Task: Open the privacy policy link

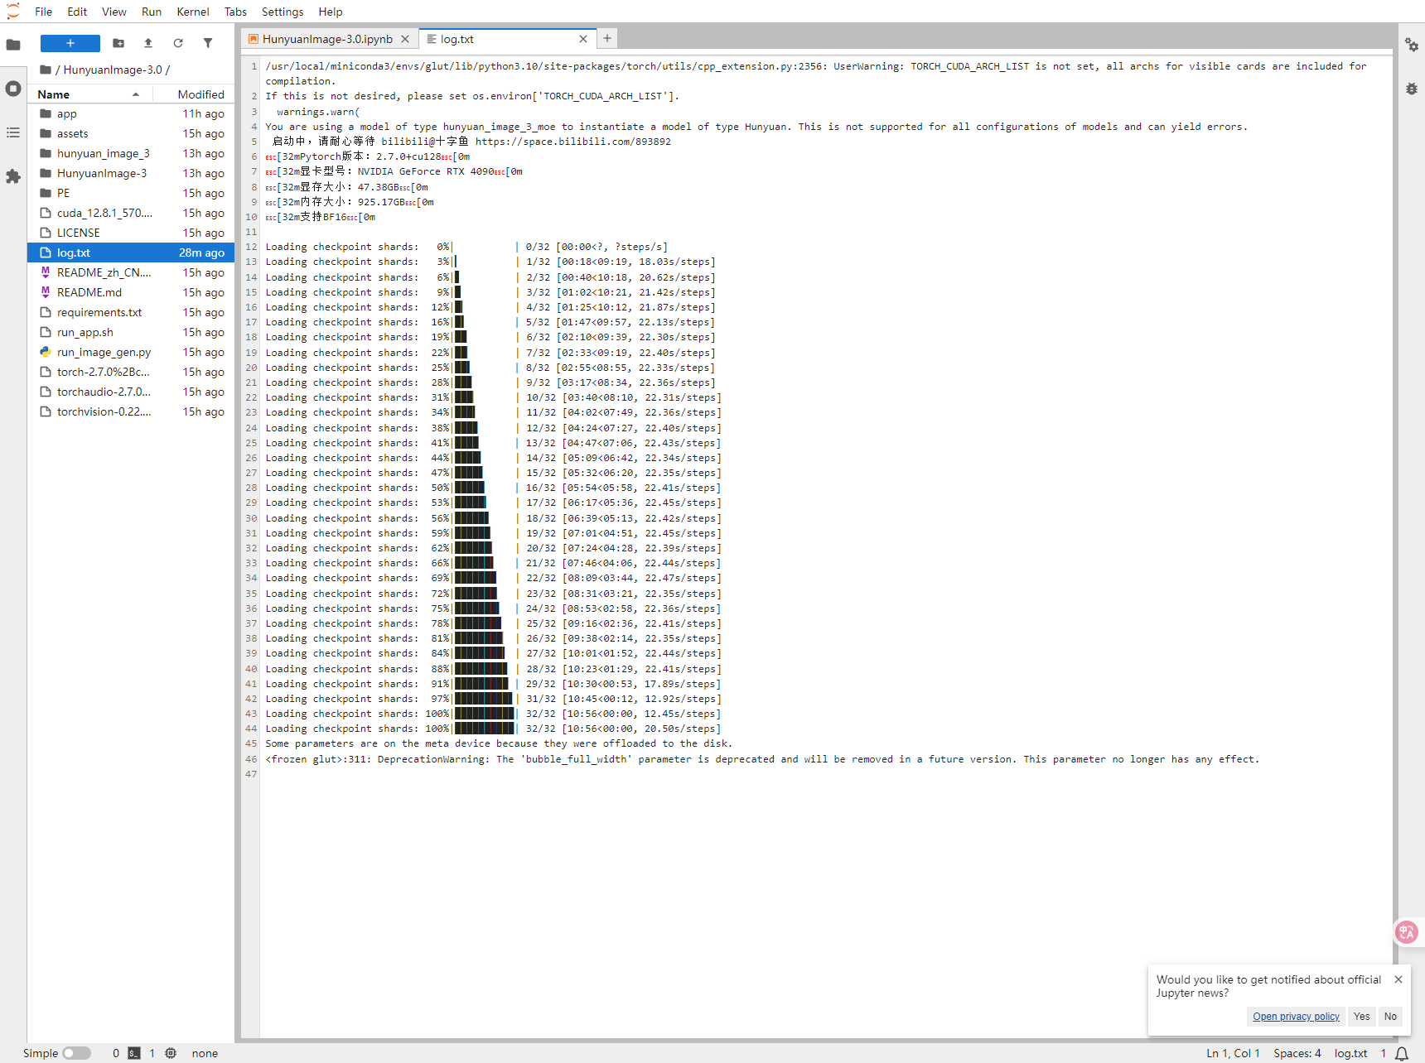Action: tap(1296, 1017)
